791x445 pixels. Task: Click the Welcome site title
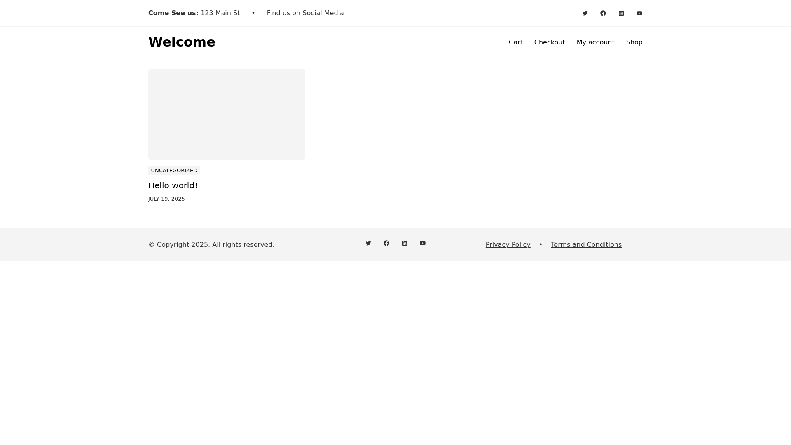[x=182, y=42]
